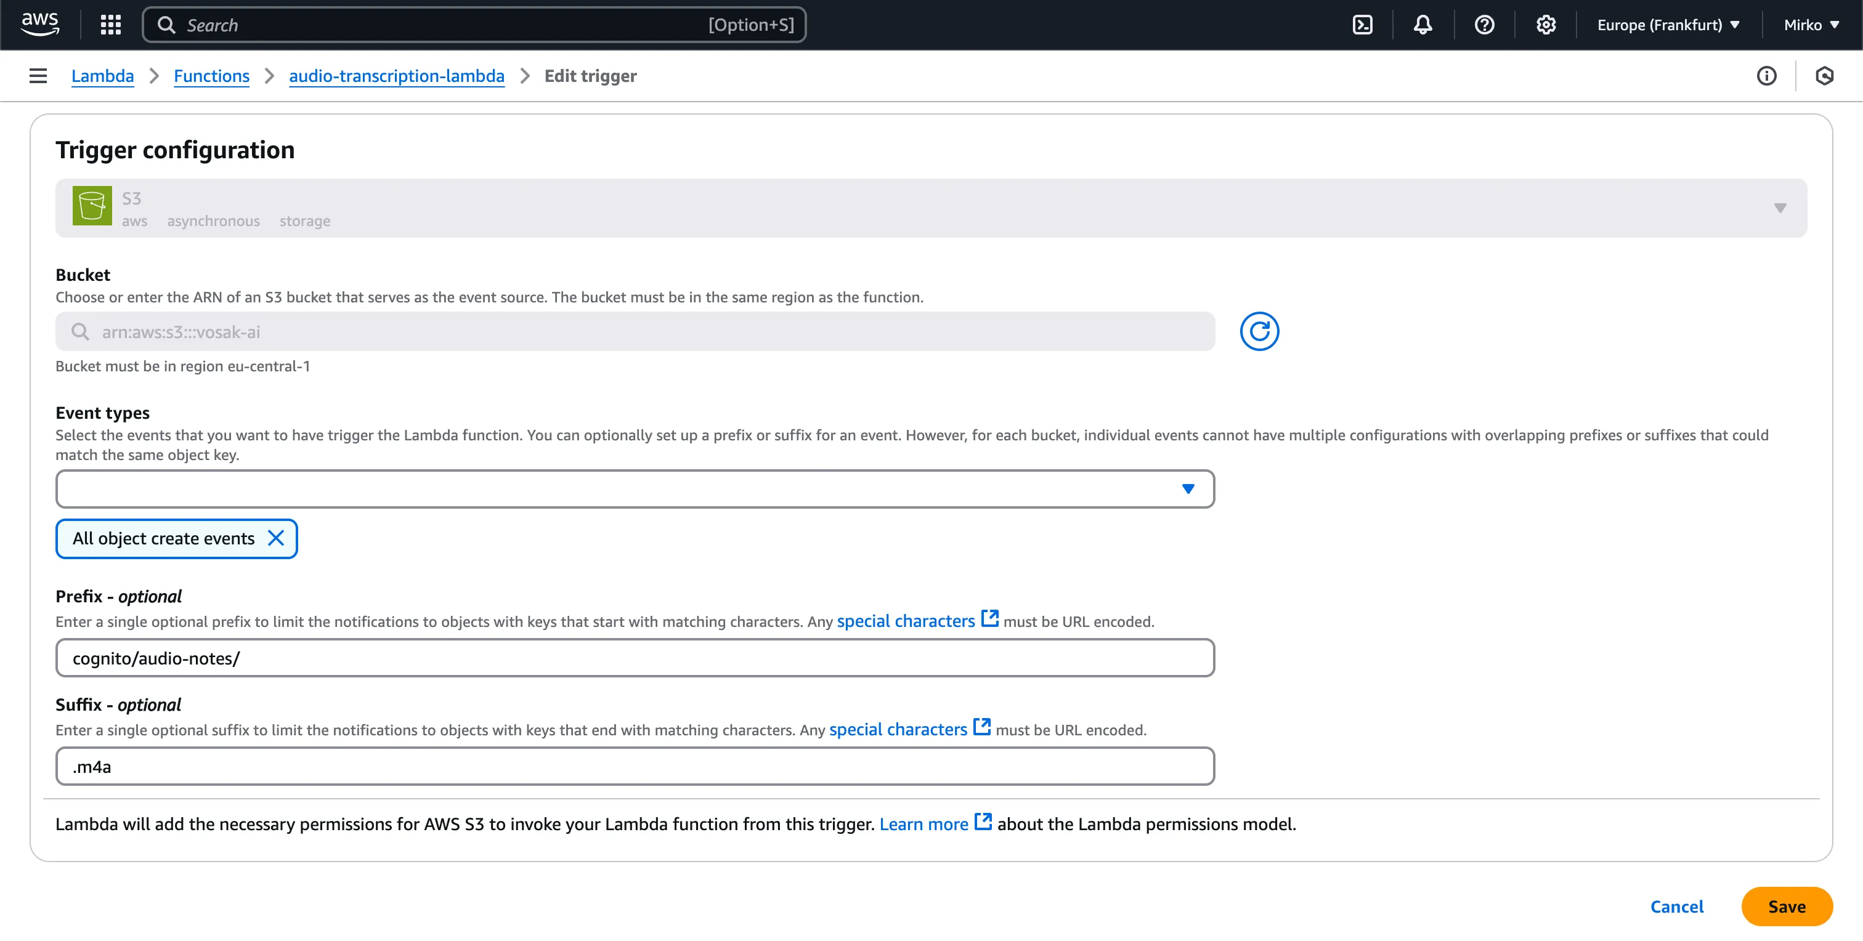
Task: Save the trigger configuration
Action: pos(1787,907)
